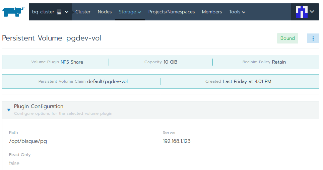
Task: Open the bq-cluster selector chevron
Action: pos(67,12)
